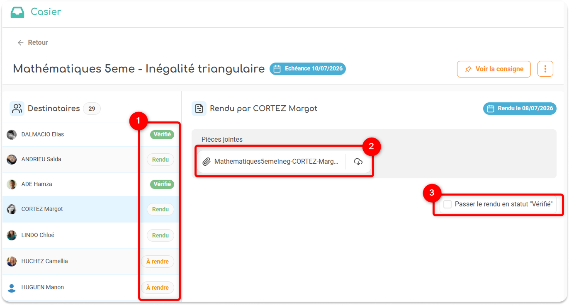This screenshot has height=305, width=569.
Task: Click HUGUEN Manon's avatar
Action: pyautogui.click(x=12, y=288)
